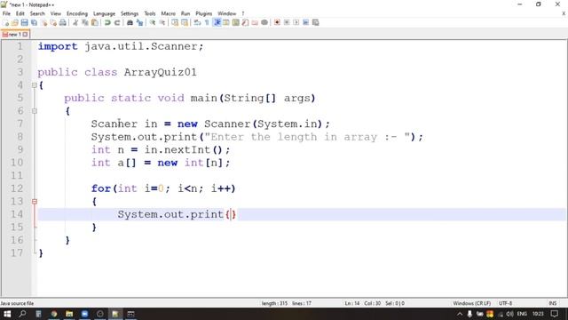Click the Close document toolbar icon
The width and height of the screenshot is (568, 320).
click(x=43, y=22)
